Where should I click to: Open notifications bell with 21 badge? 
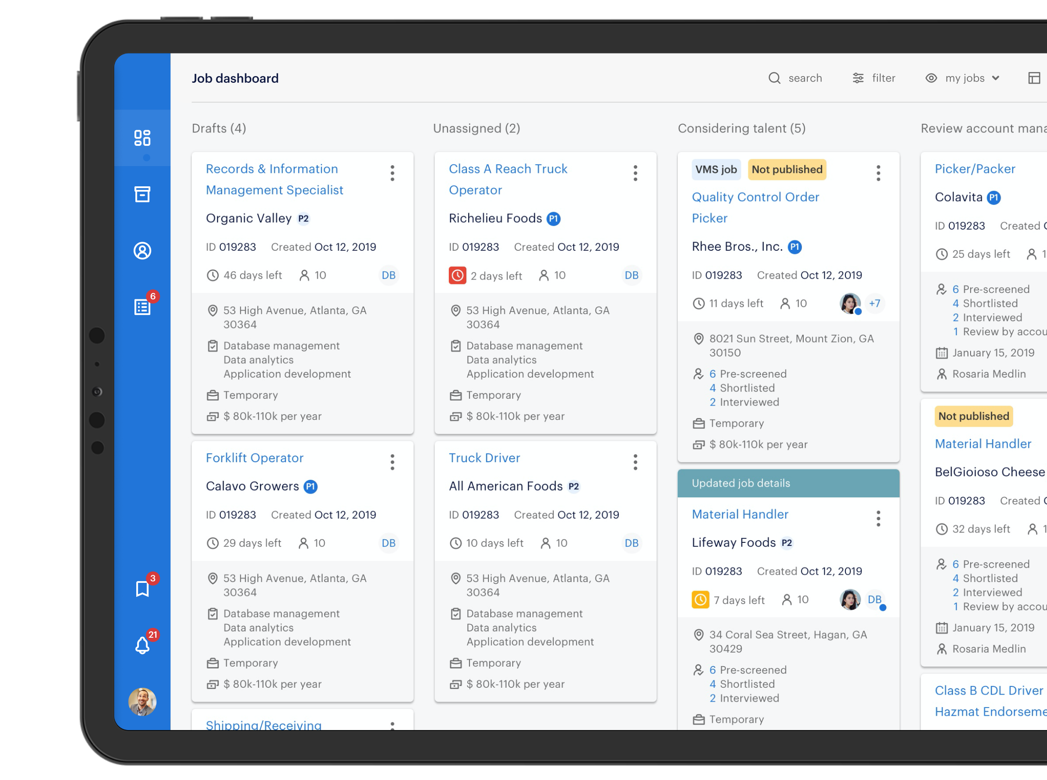click(142, 645)
